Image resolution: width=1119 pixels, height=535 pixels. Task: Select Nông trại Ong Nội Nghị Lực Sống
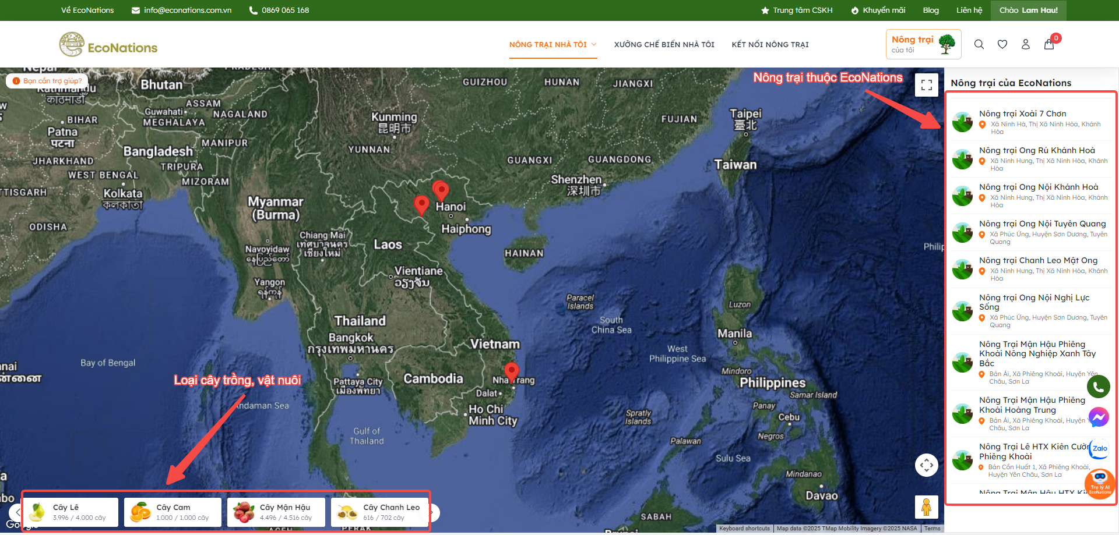click(1033, 311)
